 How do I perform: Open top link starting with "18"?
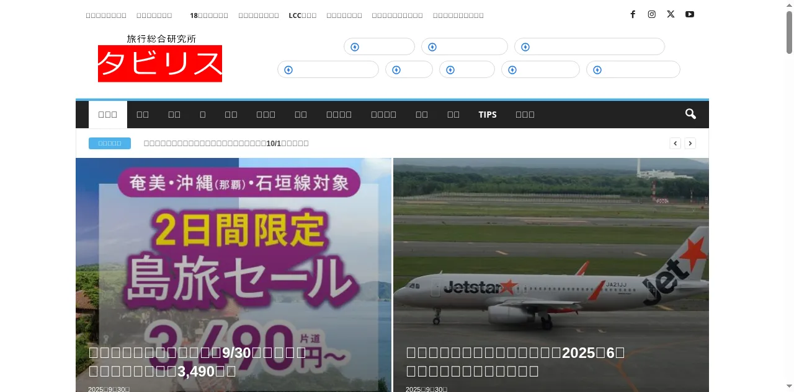[x=209, y=15]
